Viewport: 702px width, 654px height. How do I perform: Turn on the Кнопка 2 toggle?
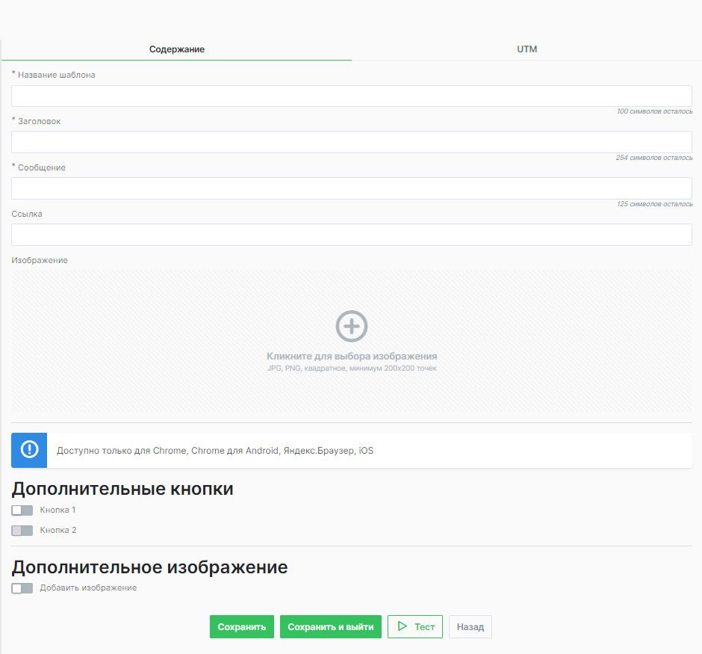click(x=22, y=531)
